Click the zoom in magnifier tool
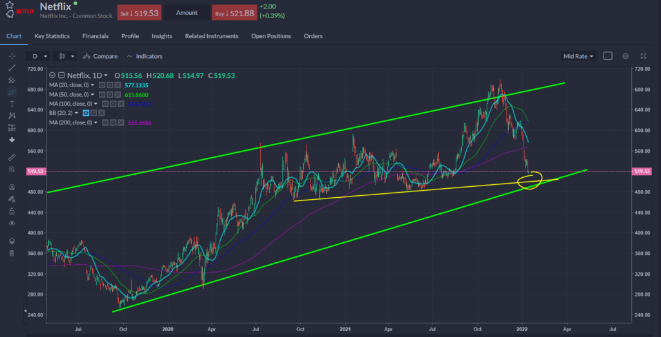This screenshot has height=337, width=661. [x=12, y=169]
